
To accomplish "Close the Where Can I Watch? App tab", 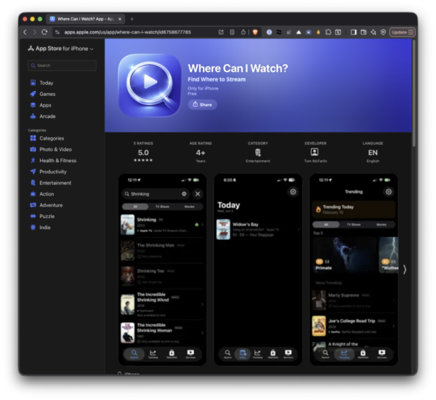I will [x=120, y=19].
